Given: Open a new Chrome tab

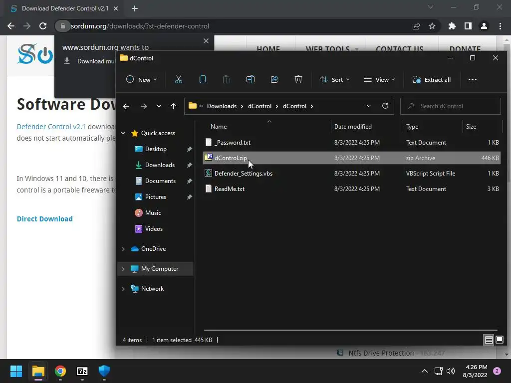Looking at the screenshot, I should [135, 8].
